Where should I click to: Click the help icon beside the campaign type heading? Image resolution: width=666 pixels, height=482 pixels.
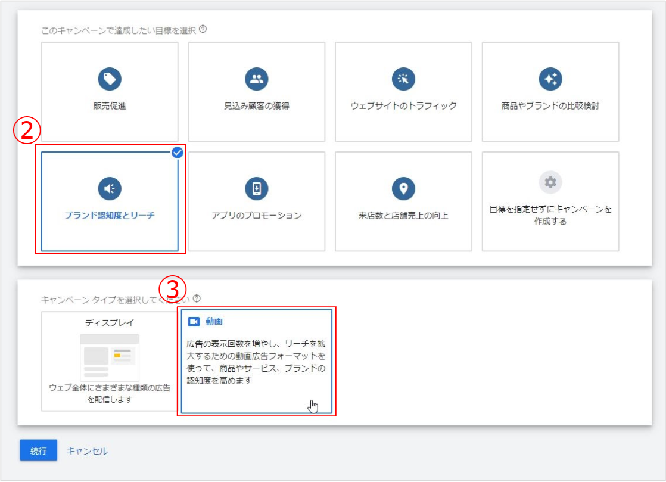tap(197, 298)
